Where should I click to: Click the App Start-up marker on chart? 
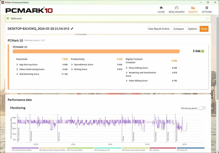pos(59,137)
